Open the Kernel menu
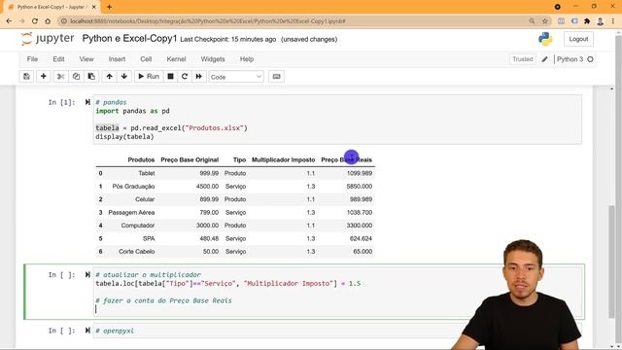622x350 pixels. click(x=176, y=59)
